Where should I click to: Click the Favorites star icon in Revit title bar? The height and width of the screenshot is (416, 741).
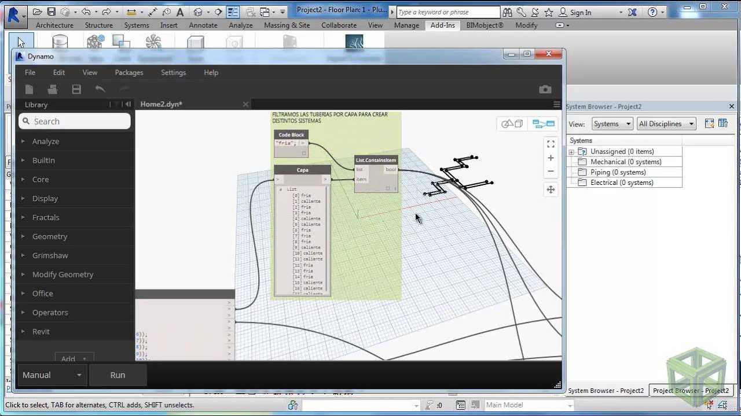pyautogui.click(x=549, y=12)
